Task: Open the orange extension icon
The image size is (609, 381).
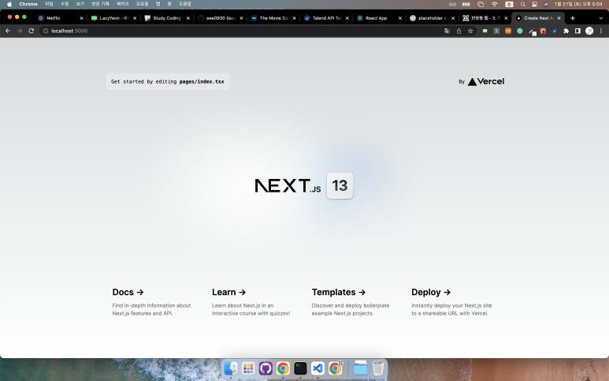Action: (x=508, y=31)
